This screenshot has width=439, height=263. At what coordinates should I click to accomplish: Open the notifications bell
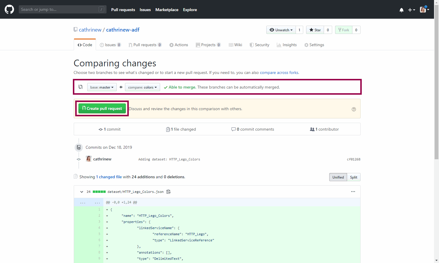[401, 10]
